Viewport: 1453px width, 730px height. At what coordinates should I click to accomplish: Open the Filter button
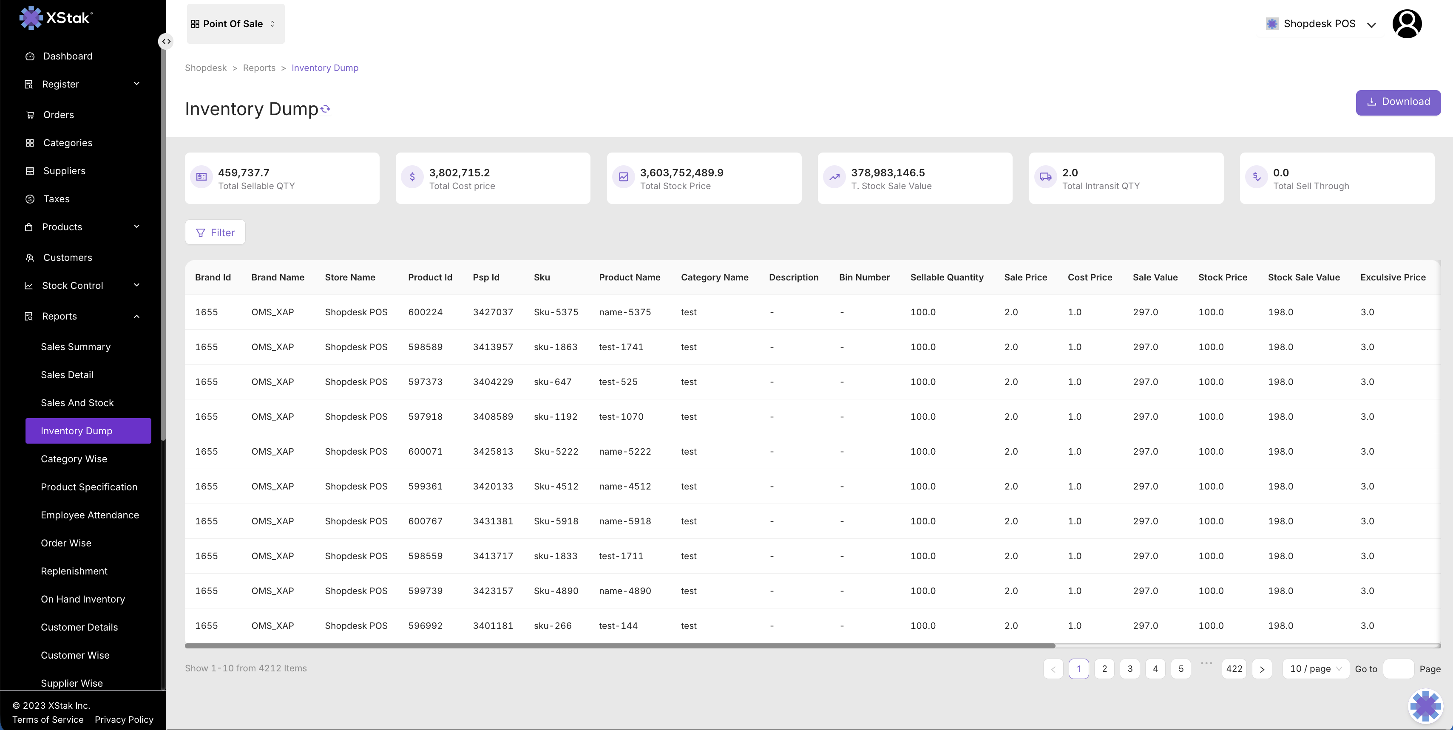[x=215, y=232]
